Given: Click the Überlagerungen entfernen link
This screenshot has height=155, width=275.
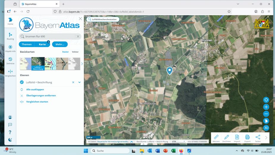Looking at the screenshot, I should pyautogui.click(x=41, y=96).
